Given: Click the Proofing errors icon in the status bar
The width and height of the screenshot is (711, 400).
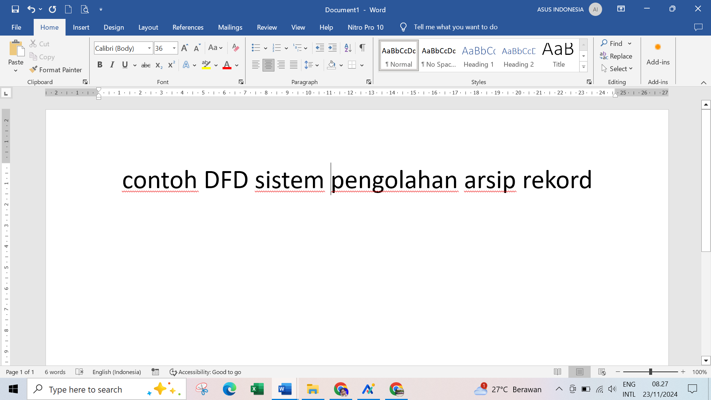Looking at the screenshot, I should click(x=79, y=372).
